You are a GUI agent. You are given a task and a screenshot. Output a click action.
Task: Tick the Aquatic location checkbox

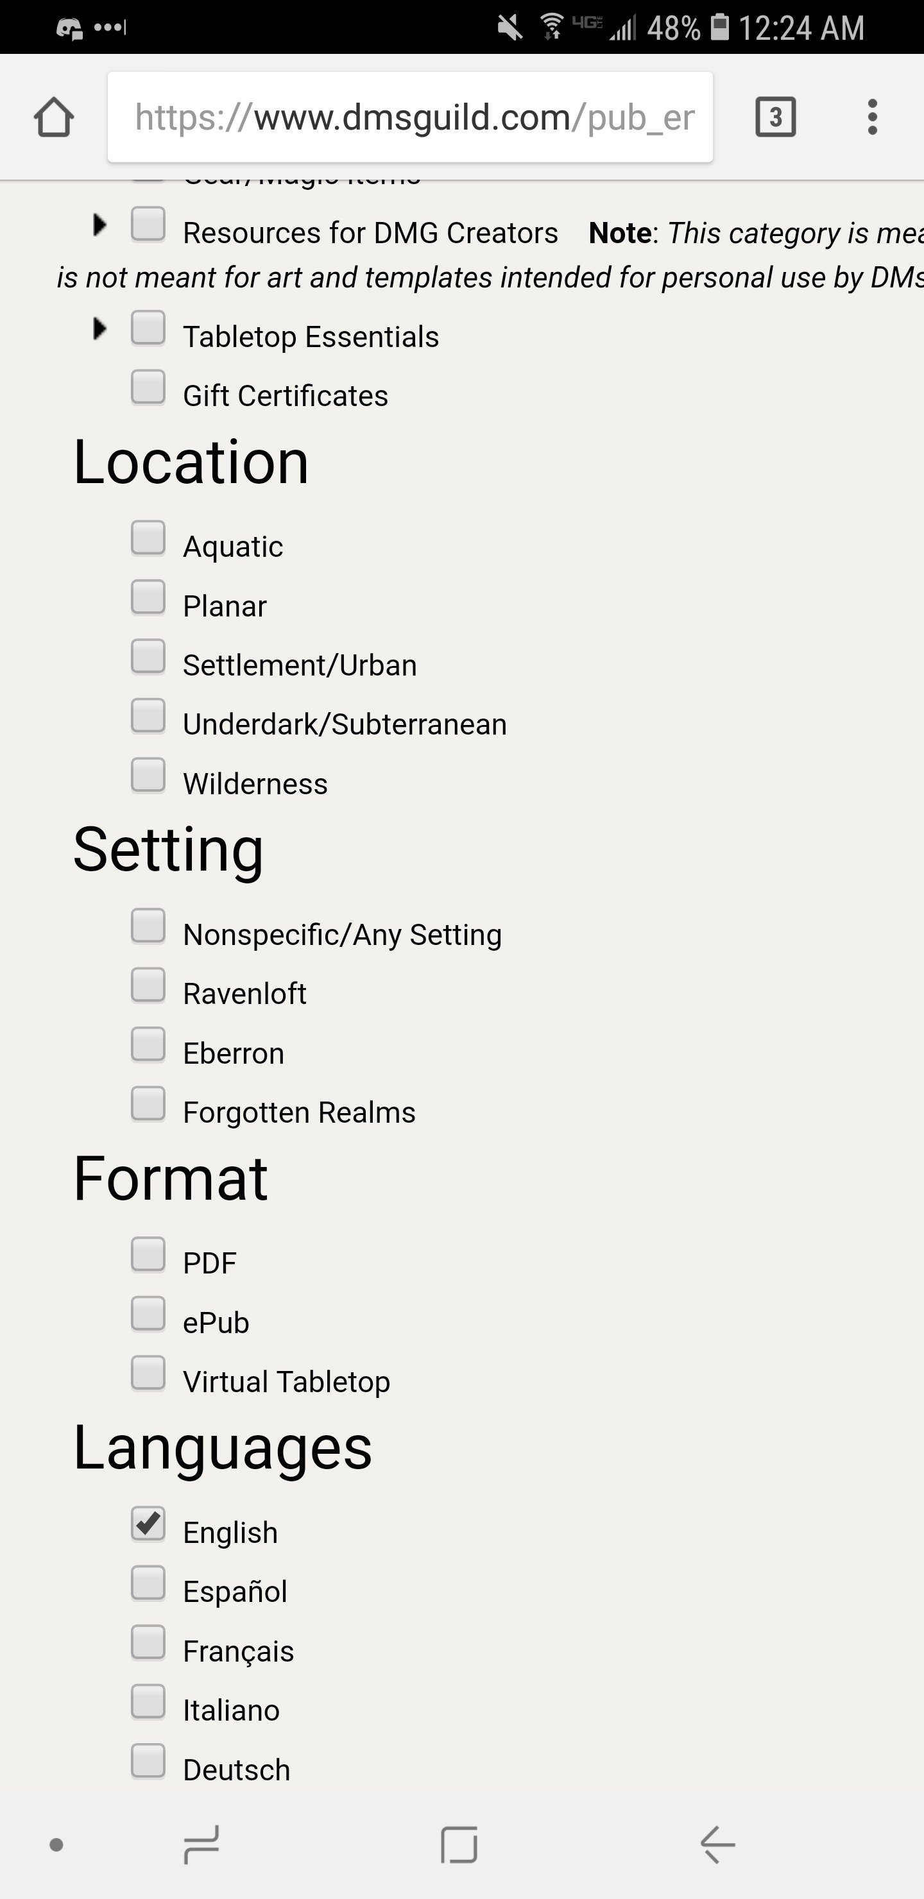point(148,538)
